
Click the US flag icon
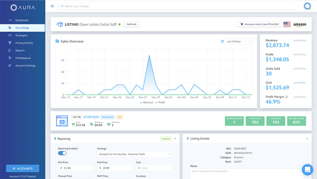point(287,24)
